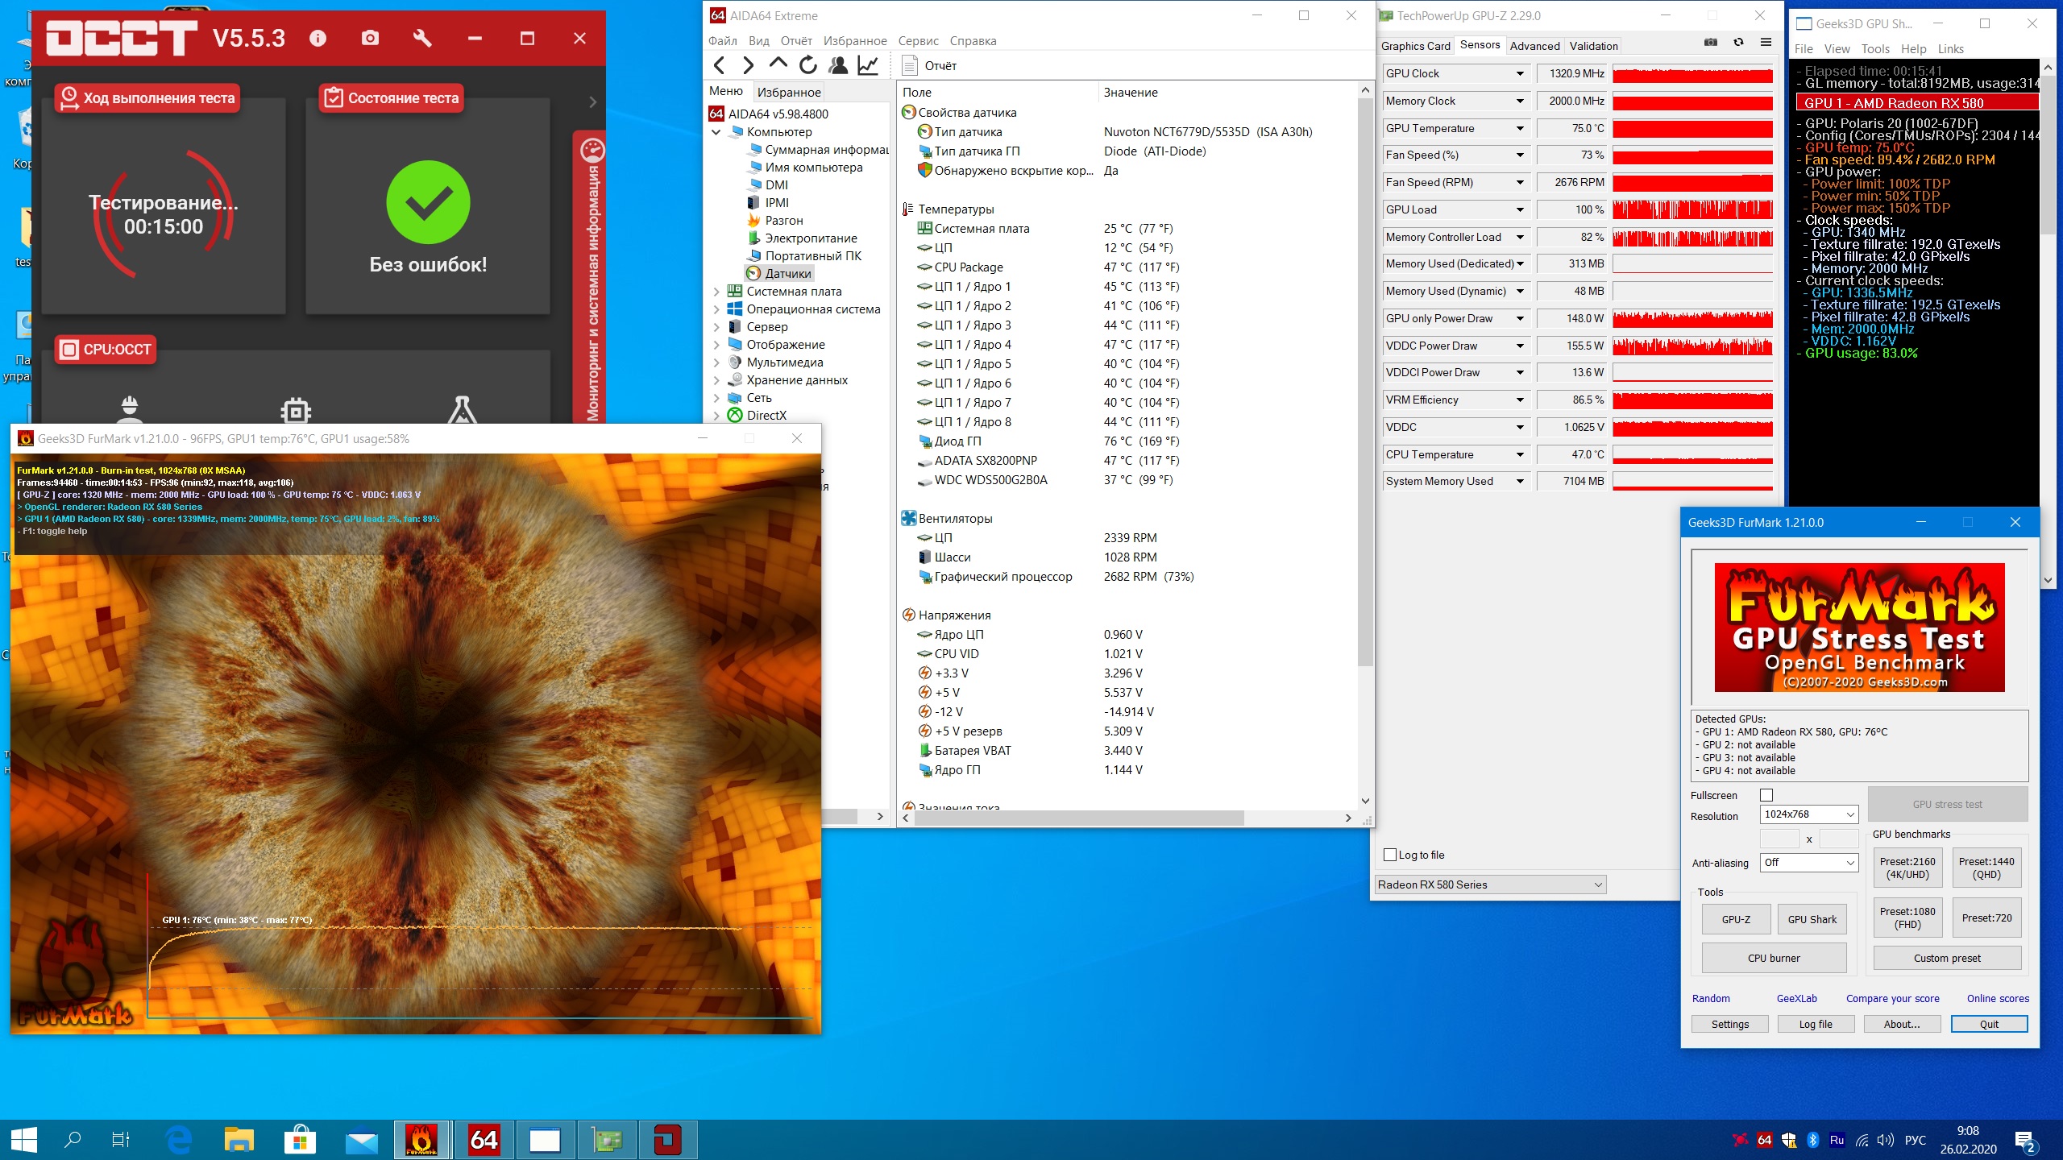Click the OCCT screenshot camera icon

point(370,38)
